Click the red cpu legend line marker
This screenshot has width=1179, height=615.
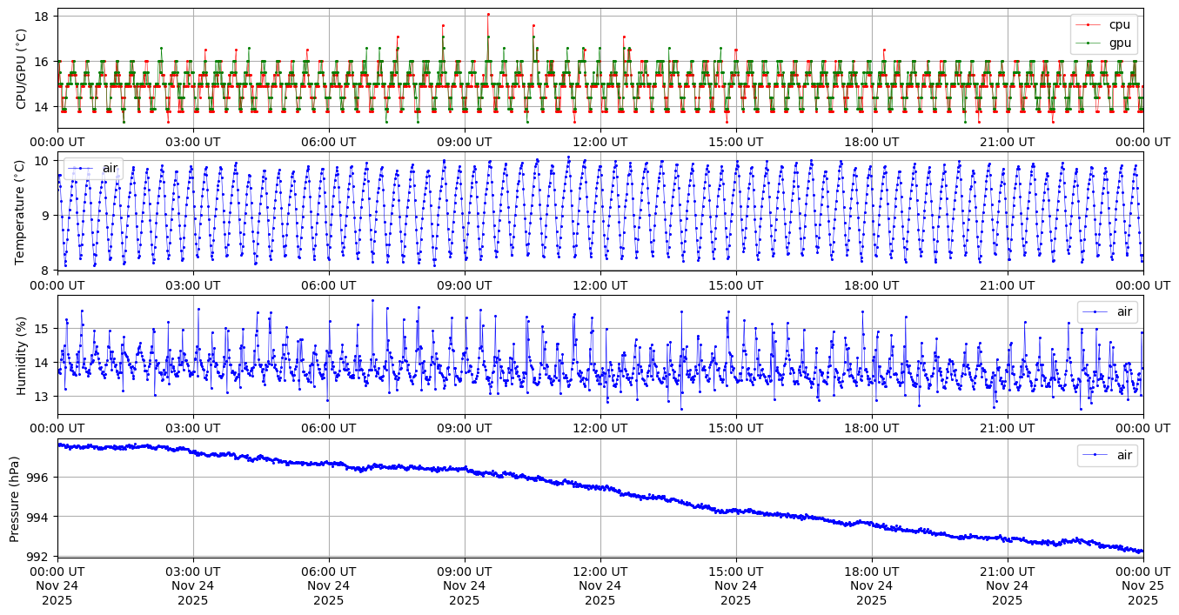tap(1089, 24)
